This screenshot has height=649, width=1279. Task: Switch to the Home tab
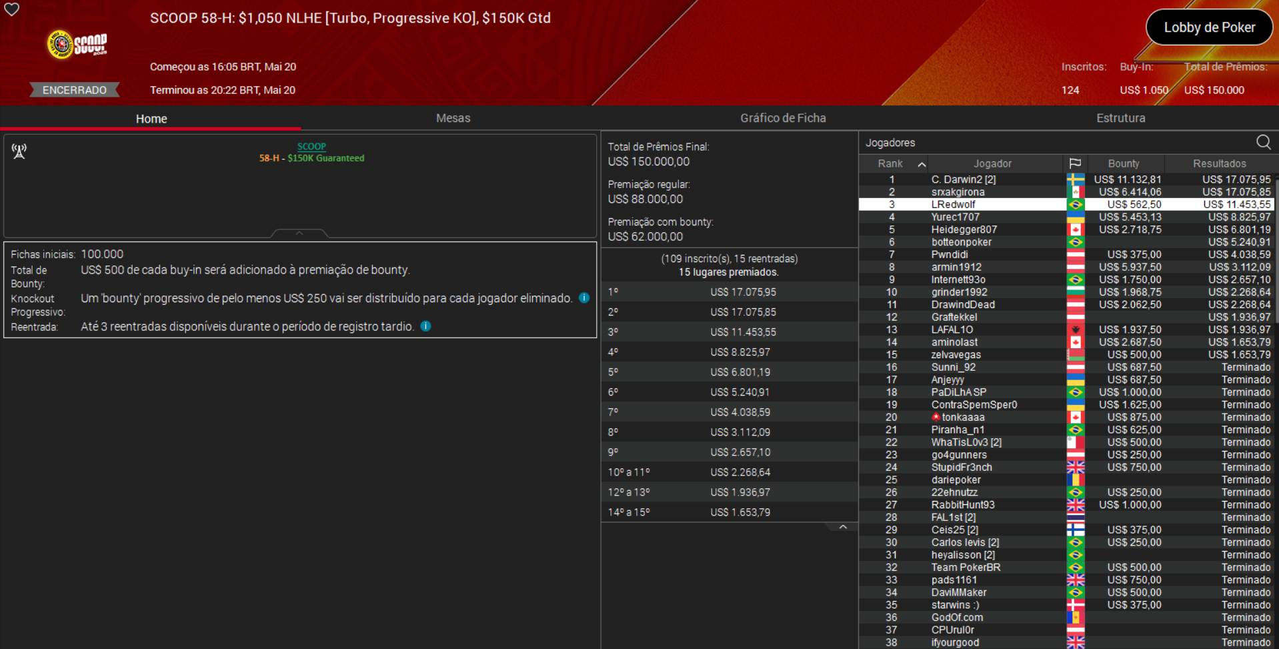click(151, 119)
